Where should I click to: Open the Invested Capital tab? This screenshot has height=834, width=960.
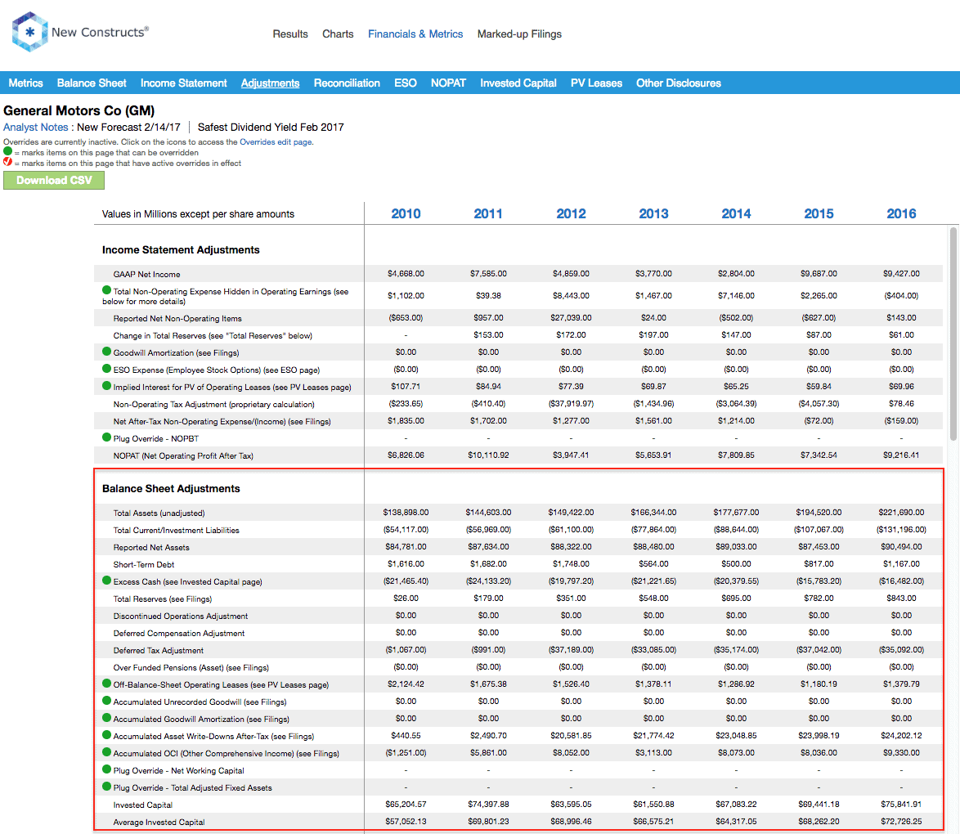(x=518, y=83)
